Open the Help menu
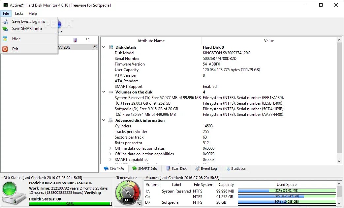The width and height of the screenshot is (344, 208). [33, 13]
